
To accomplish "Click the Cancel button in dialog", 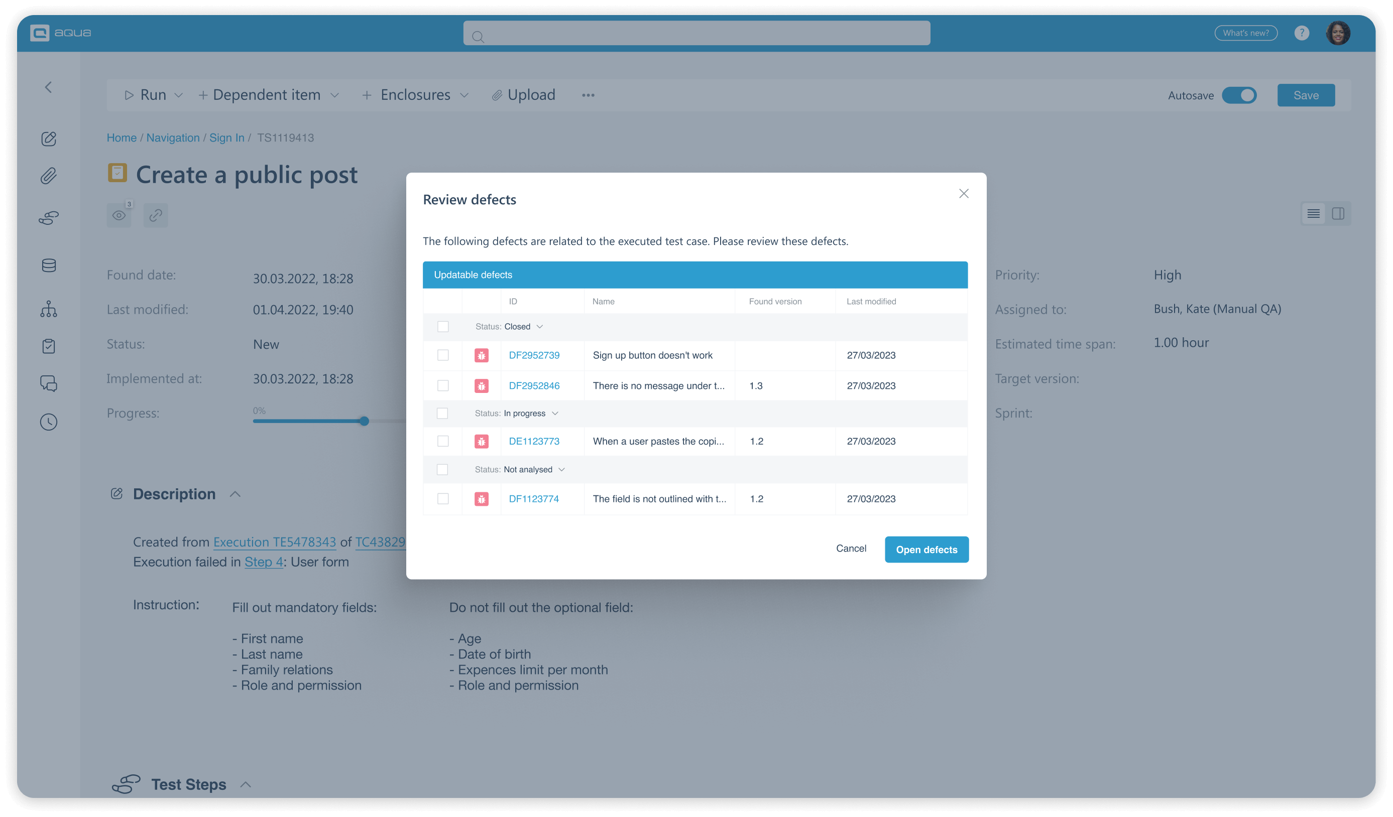I will coord(851,549).
